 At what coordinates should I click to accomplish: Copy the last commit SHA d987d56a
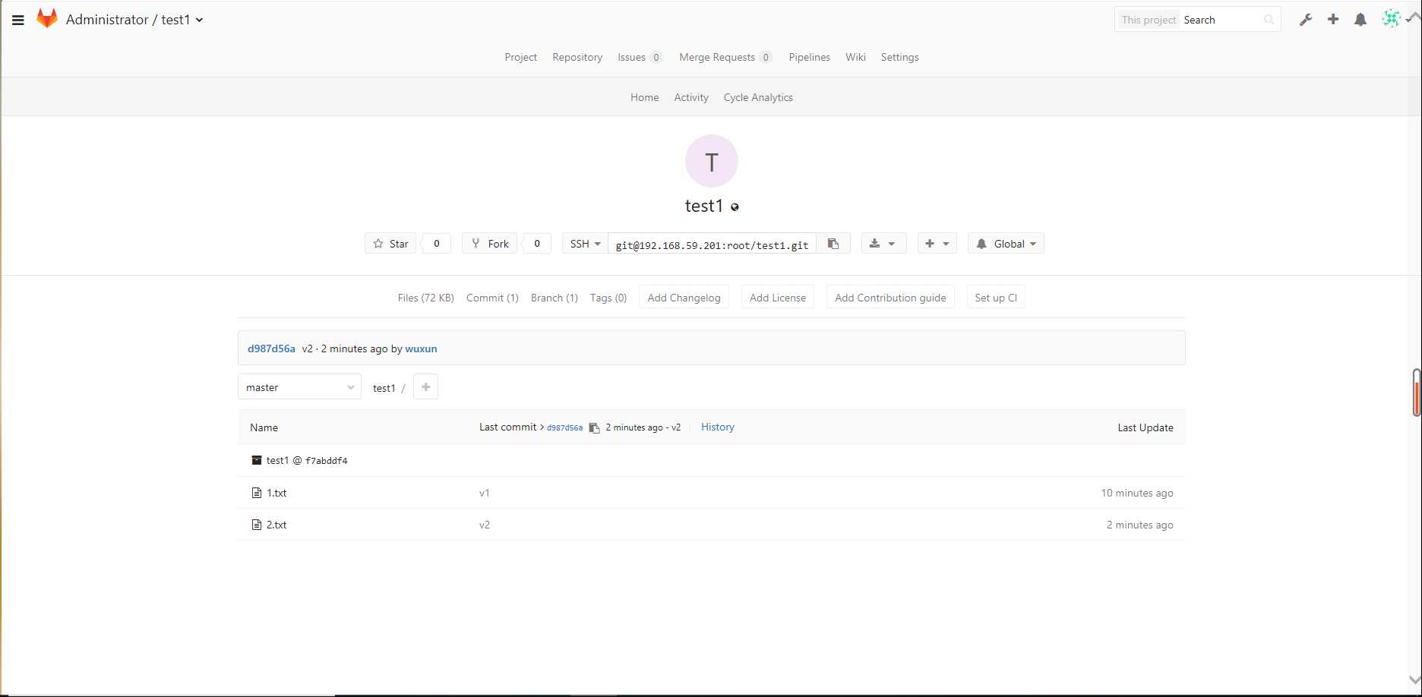[x=594, y=428]
